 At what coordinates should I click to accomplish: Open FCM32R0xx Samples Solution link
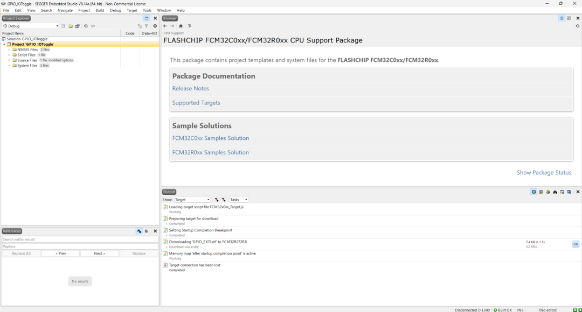[x=211, y=152]
